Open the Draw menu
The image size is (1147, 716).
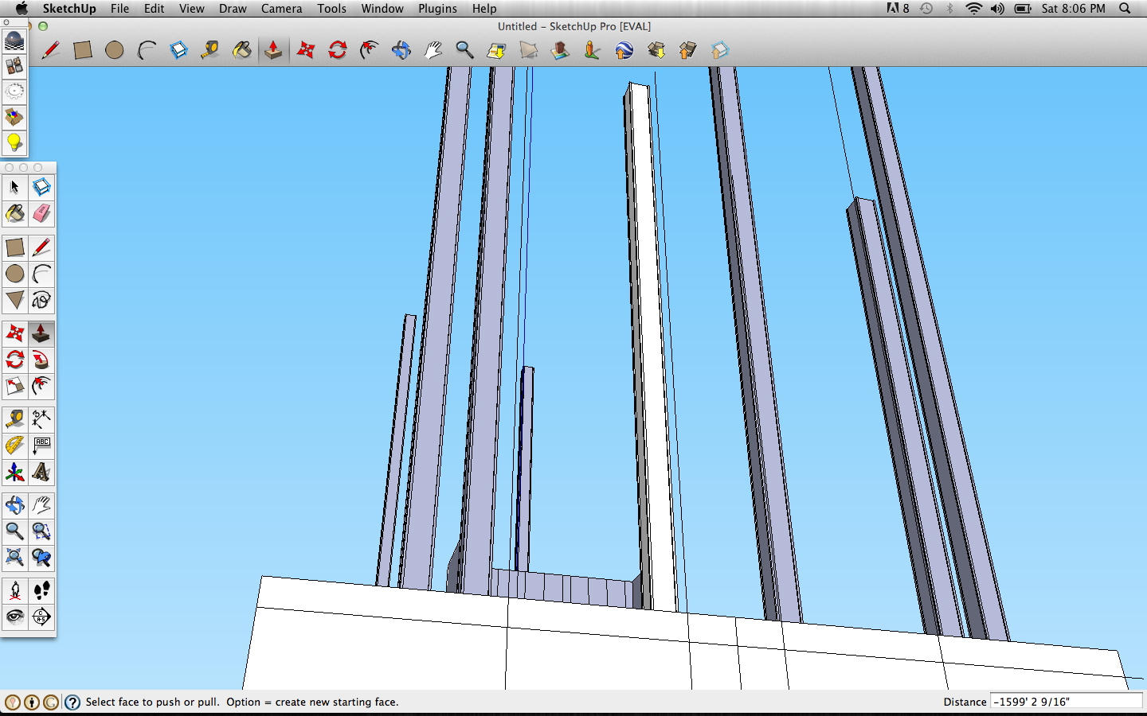233,9
